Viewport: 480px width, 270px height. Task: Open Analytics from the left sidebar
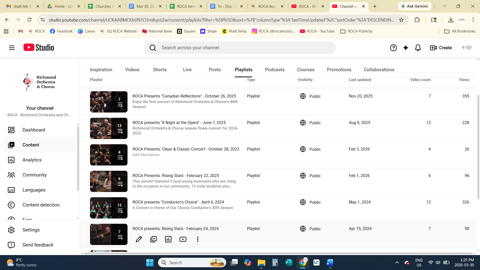(32, 160)
